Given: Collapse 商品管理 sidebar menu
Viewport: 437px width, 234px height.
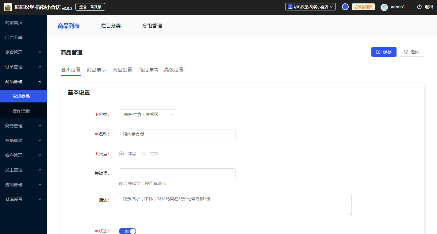Looking at the screenshot, I should (23, 82).
